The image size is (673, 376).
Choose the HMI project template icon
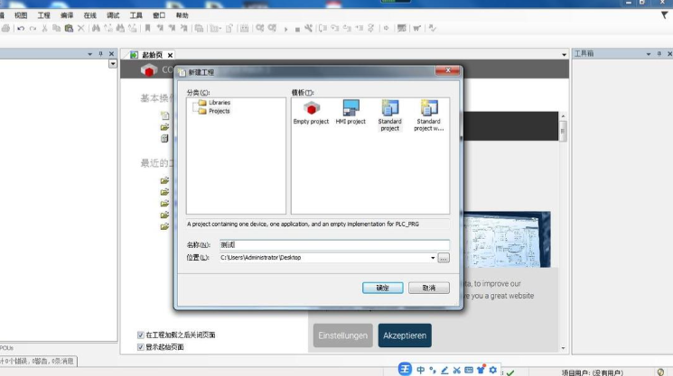351,112
